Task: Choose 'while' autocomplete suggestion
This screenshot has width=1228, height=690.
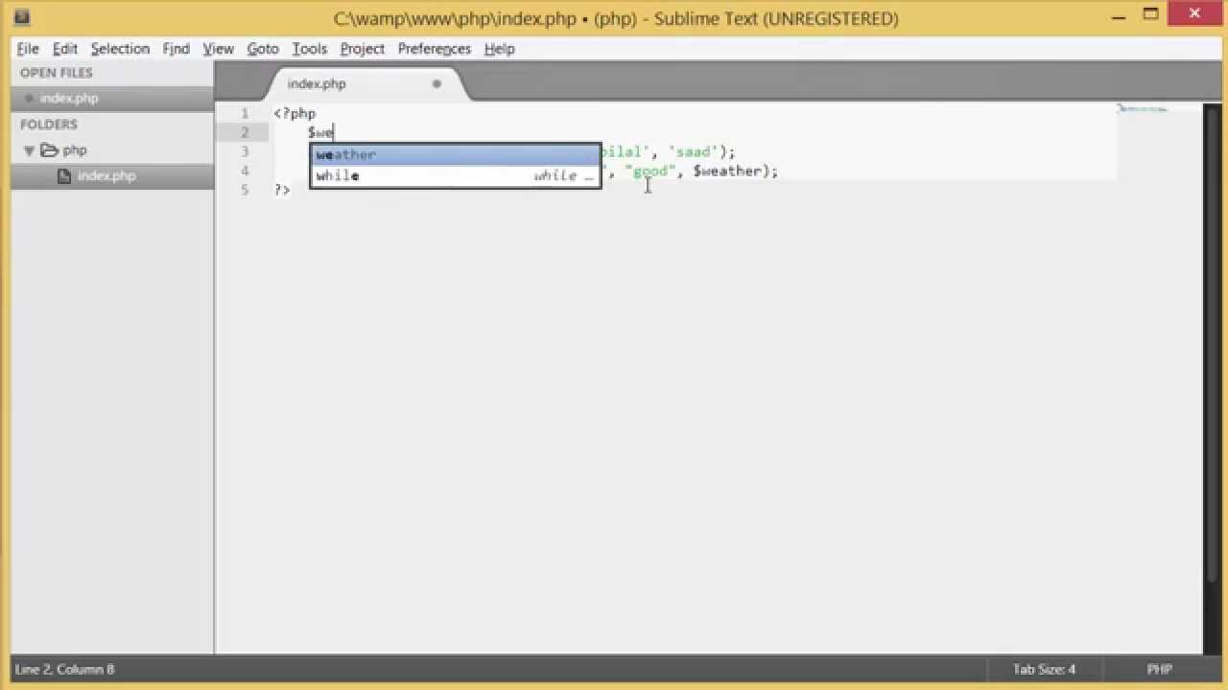Action: [x=456, y=176]
